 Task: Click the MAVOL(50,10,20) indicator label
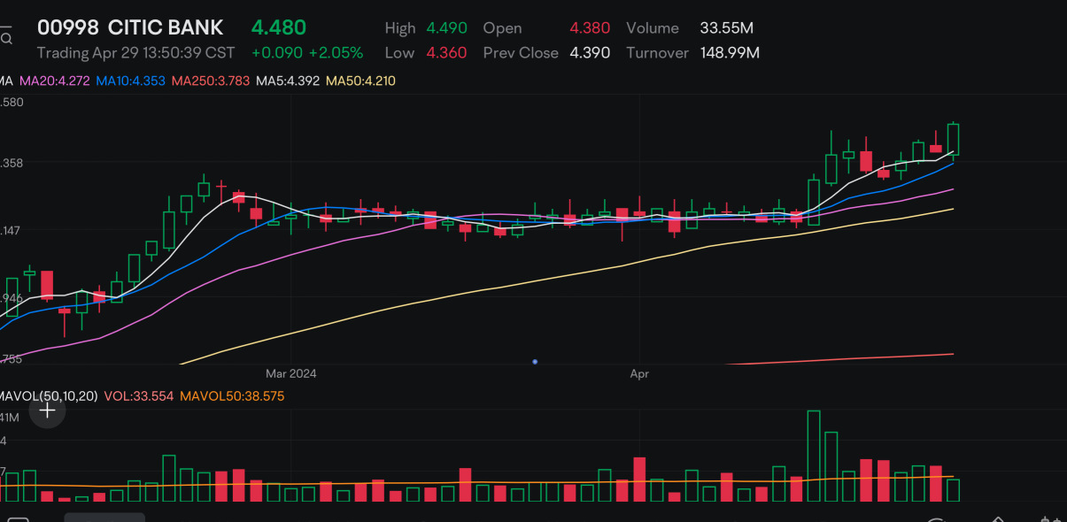click(49, 396)
